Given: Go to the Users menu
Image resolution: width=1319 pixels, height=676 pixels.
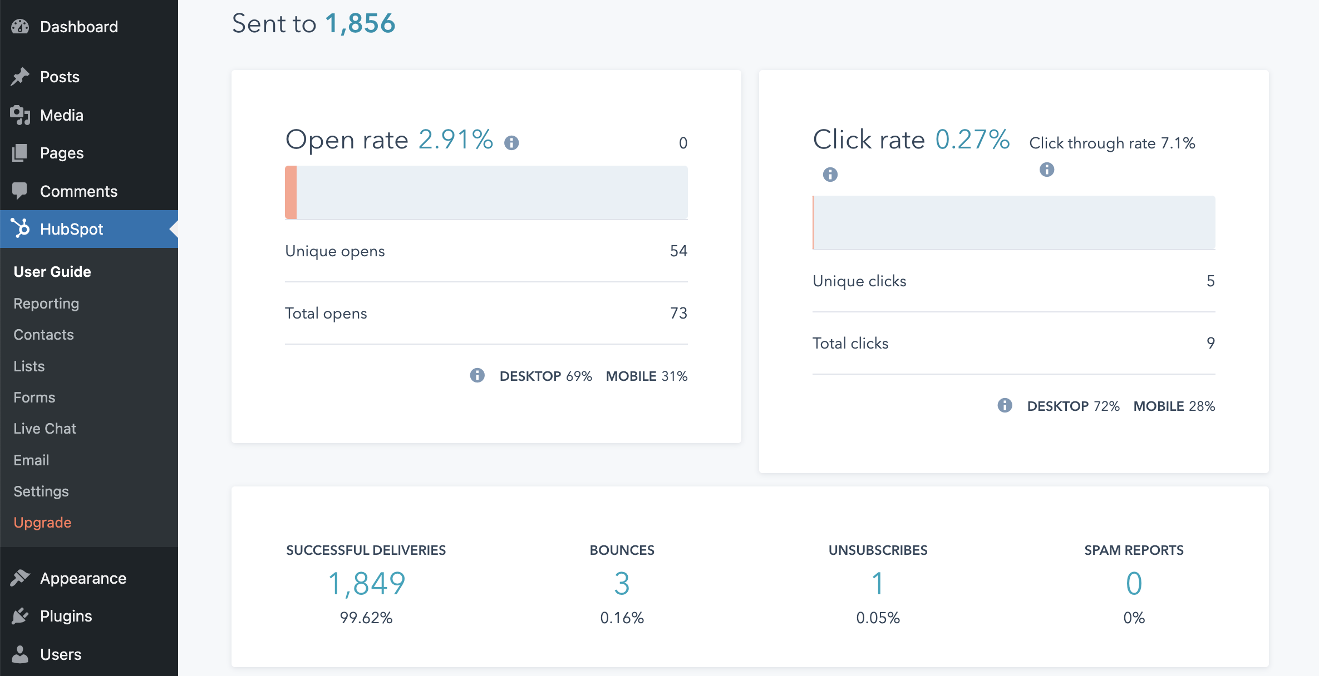Looking at the screenshot, I should [x=61, y=654].
